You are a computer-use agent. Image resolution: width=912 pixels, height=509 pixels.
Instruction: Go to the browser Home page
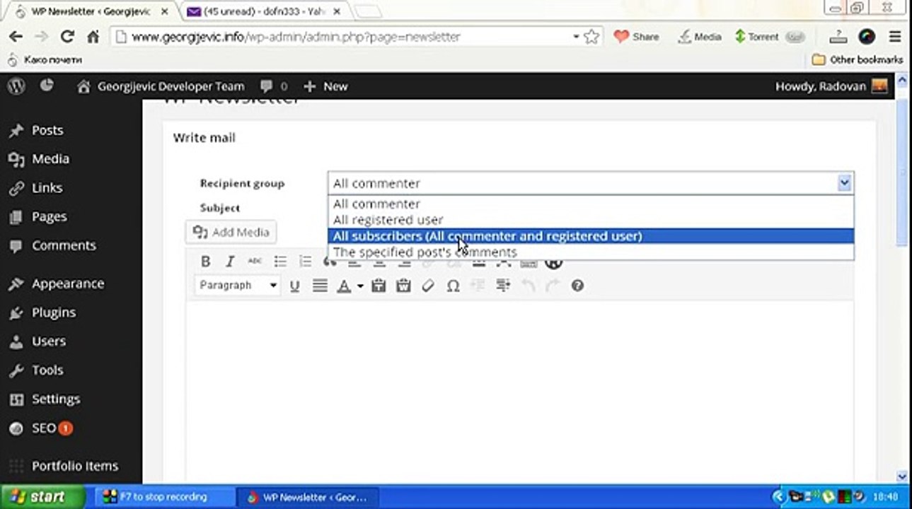pos(93,37)
